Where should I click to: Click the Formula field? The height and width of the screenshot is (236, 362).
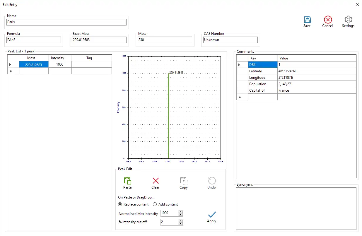[34, 40]
